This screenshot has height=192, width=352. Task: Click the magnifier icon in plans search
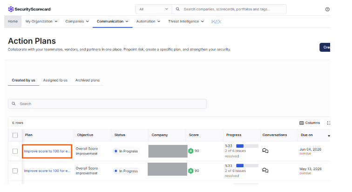[14, 104]
